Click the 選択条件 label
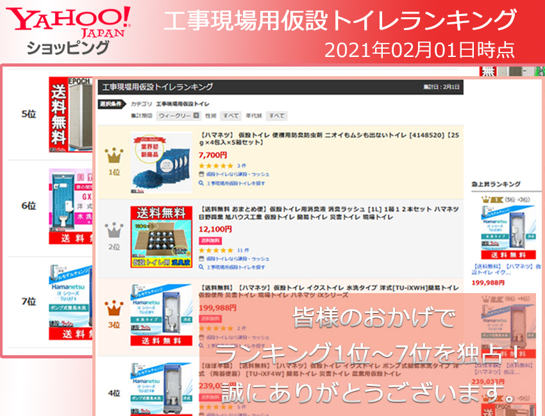 [x=111, y=104]
